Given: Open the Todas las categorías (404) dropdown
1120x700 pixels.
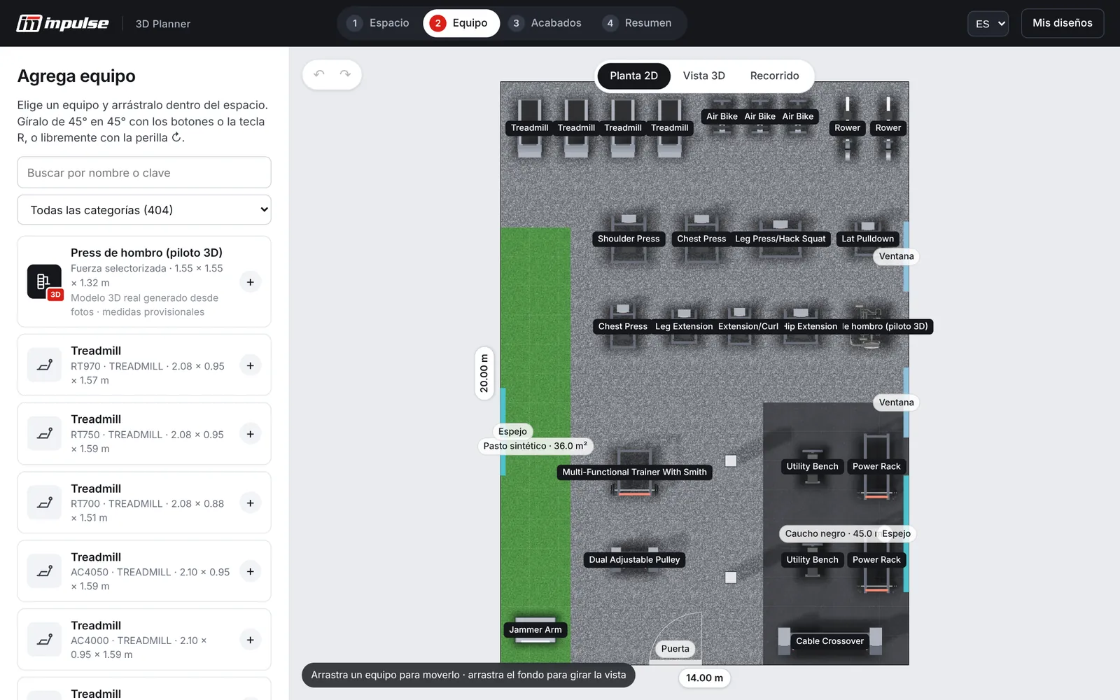Looking at the screenshot, I should (144, 210).
